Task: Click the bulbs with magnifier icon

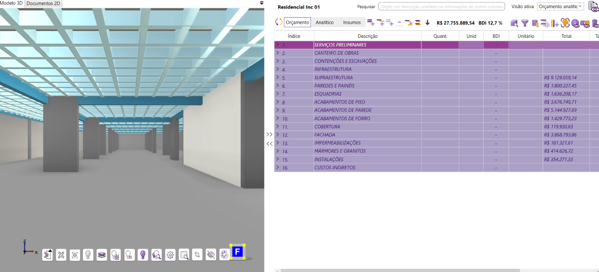Action: pyautogui.click(x=157, y=255)
